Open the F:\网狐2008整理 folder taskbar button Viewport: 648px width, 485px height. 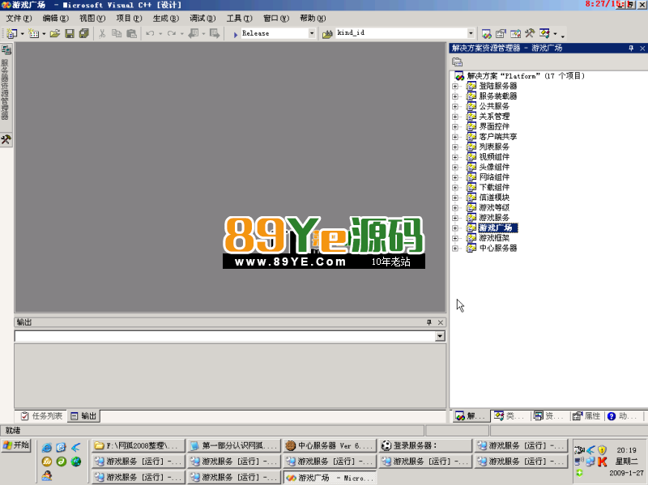138,446
